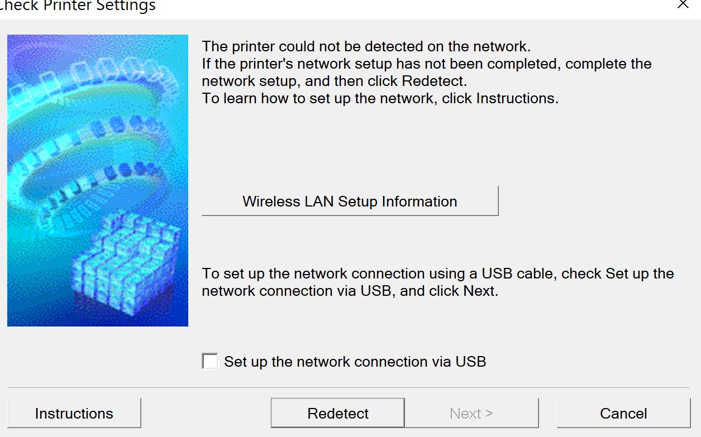Click Redetect to search for the printer

click(x=337, y=413)
